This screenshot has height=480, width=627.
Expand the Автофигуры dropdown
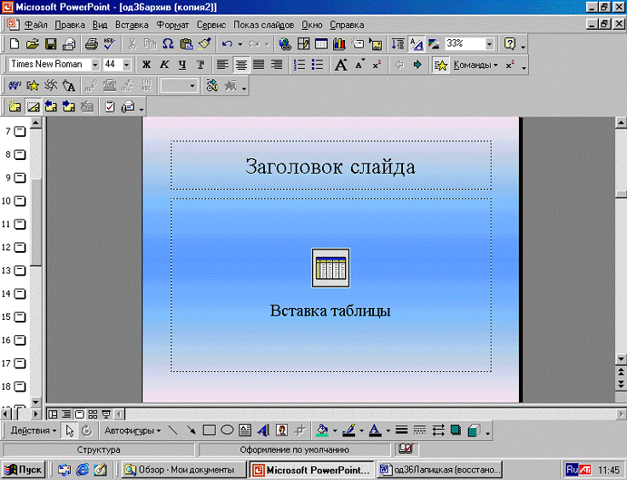(x=134, y=431)
